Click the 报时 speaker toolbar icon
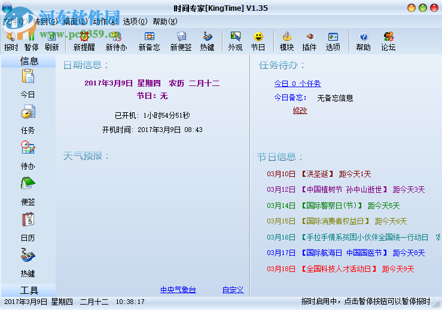 coord(11,41)
